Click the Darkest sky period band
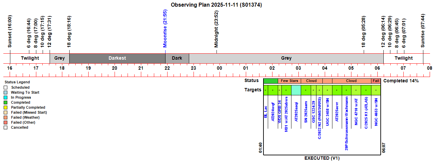433x165 pixels. point(117,58)
